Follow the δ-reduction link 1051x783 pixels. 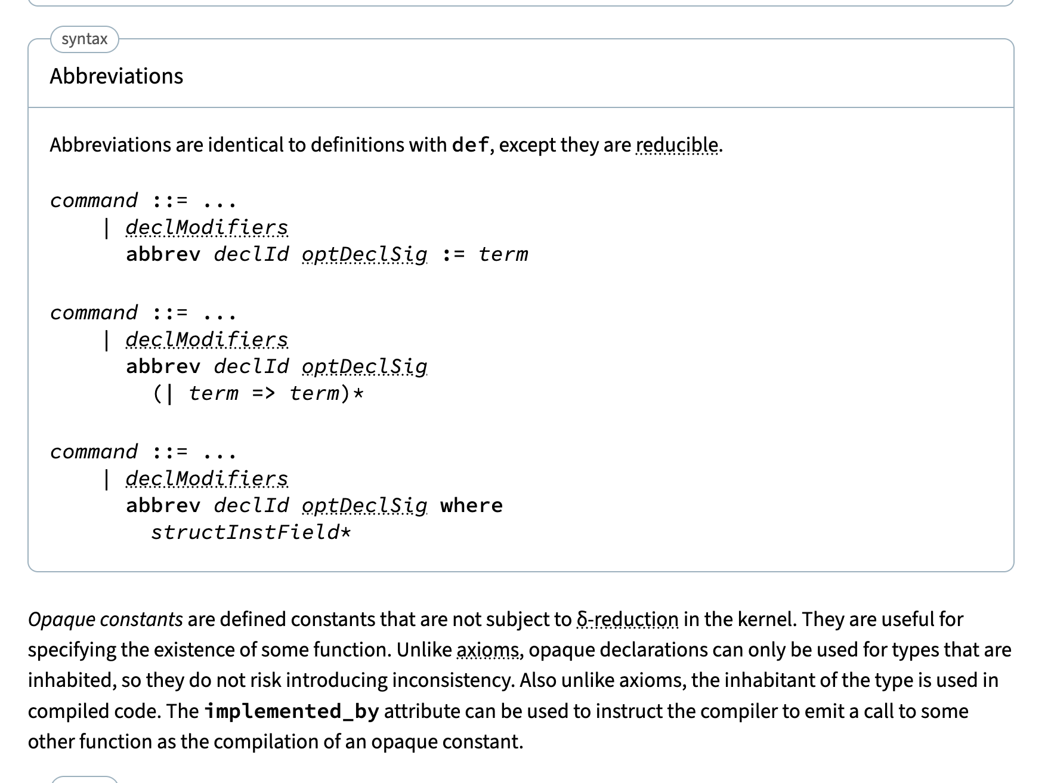click(627, 619)
